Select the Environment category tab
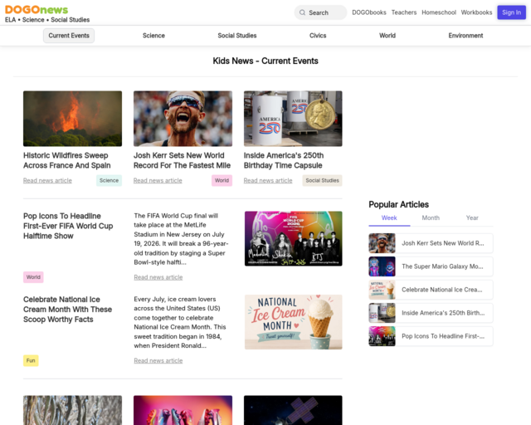The image size is (531, 425). click(x=465, y=36)
